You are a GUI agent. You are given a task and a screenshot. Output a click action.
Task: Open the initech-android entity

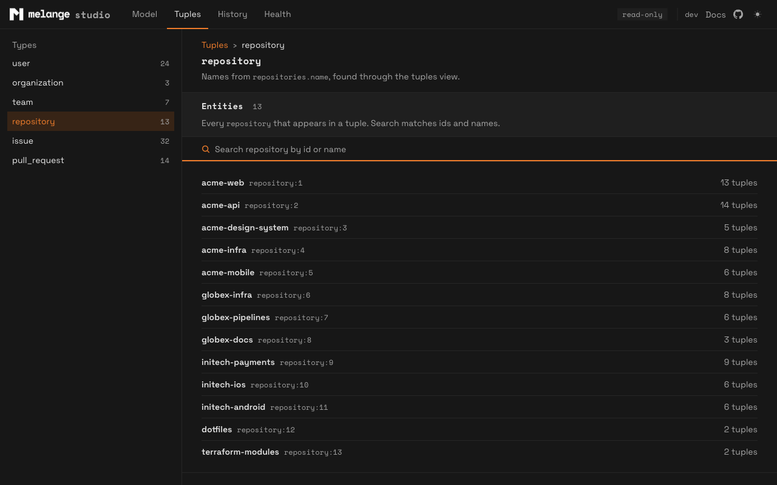(x=480, y=407)
